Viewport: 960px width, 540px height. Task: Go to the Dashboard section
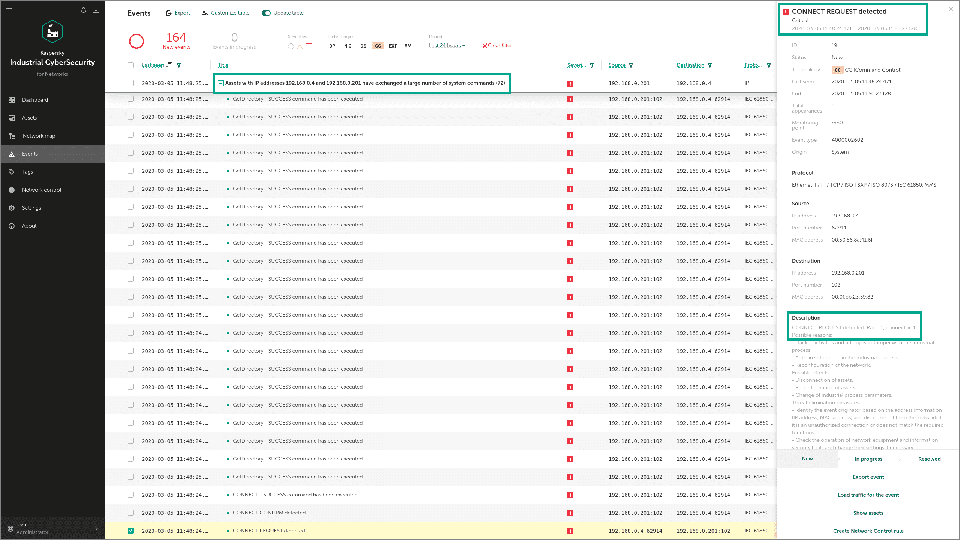(x=35, y=100)
